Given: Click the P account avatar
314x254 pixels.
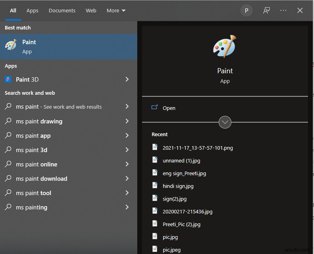Looking at the screenshot, I should pyautogui.click(x=246, y=10).
